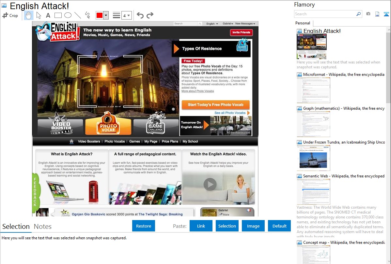The width and height of the screenshot is (391, 264).
Task: Switch to the Notes tab
Action: (43, 227)
